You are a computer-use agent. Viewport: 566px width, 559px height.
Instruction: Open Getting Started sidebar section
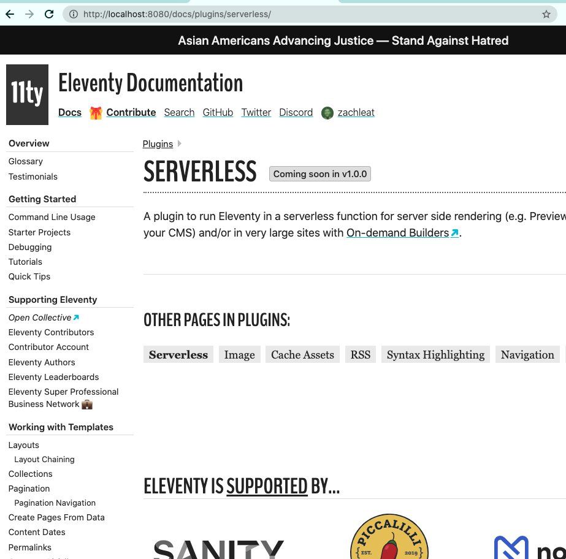click(42, 199)
